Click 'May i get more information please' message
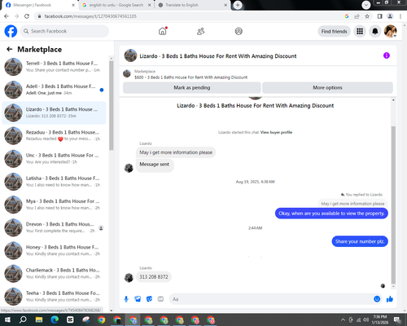This screenshot has height=326, width=407. 176,152
